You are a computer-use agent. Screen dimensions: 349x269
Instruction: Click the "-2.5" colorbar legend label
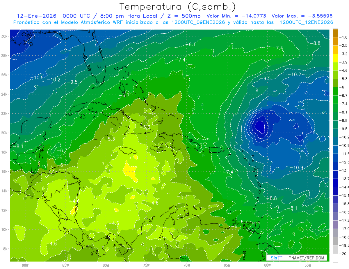tap(343, 46)
